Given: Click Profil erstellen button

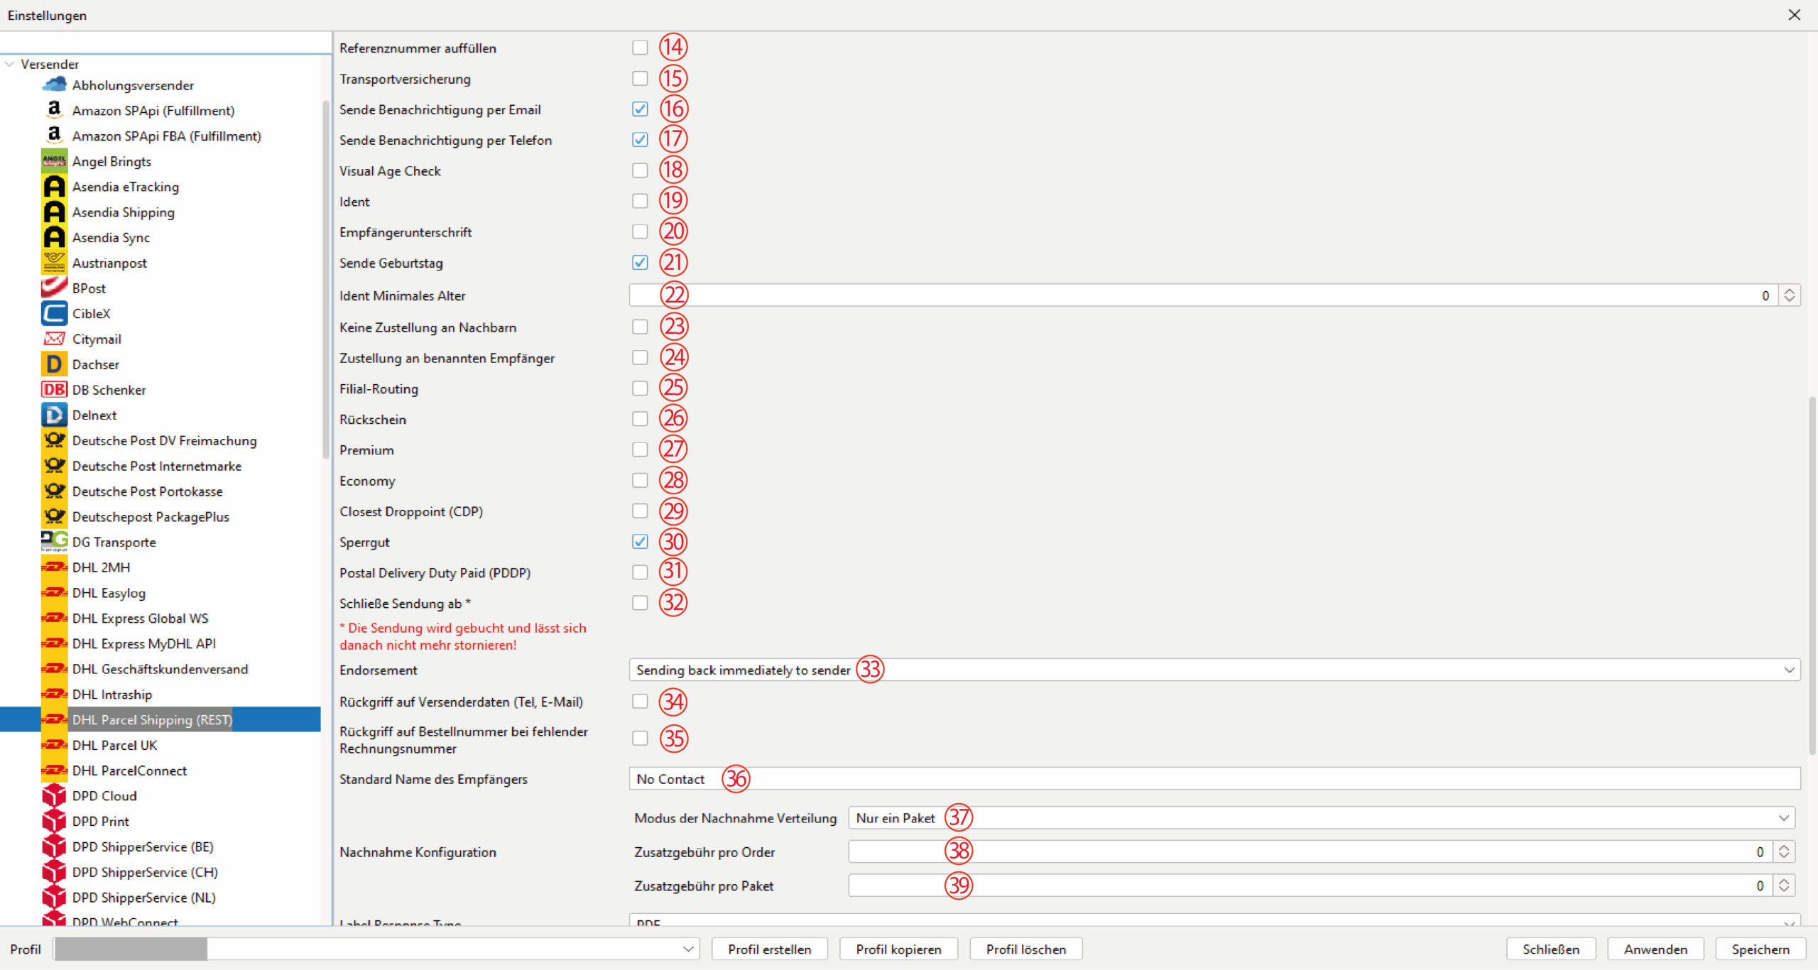Looking at the screenshot, I should pyautogui.click(x=769, y=949).
